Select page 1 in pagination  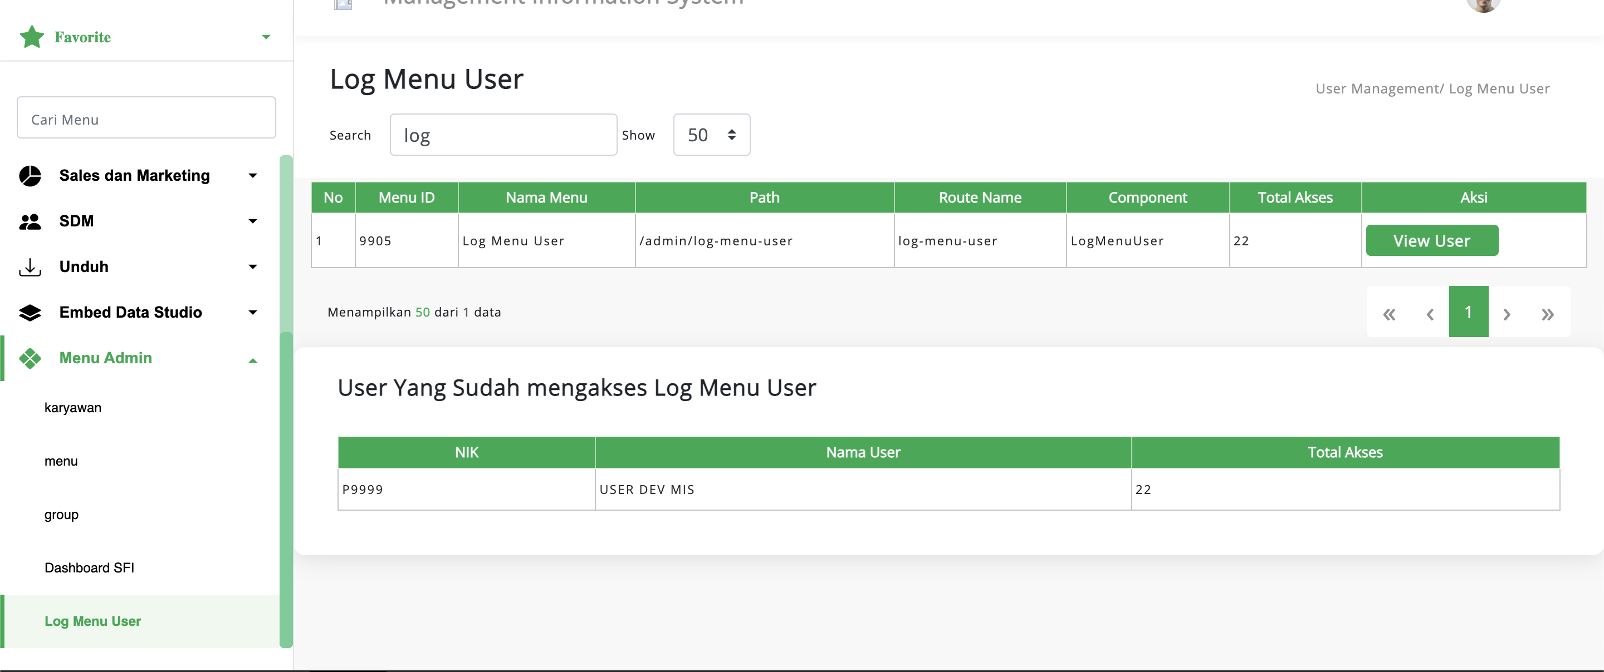click(x=1468, y=312)
